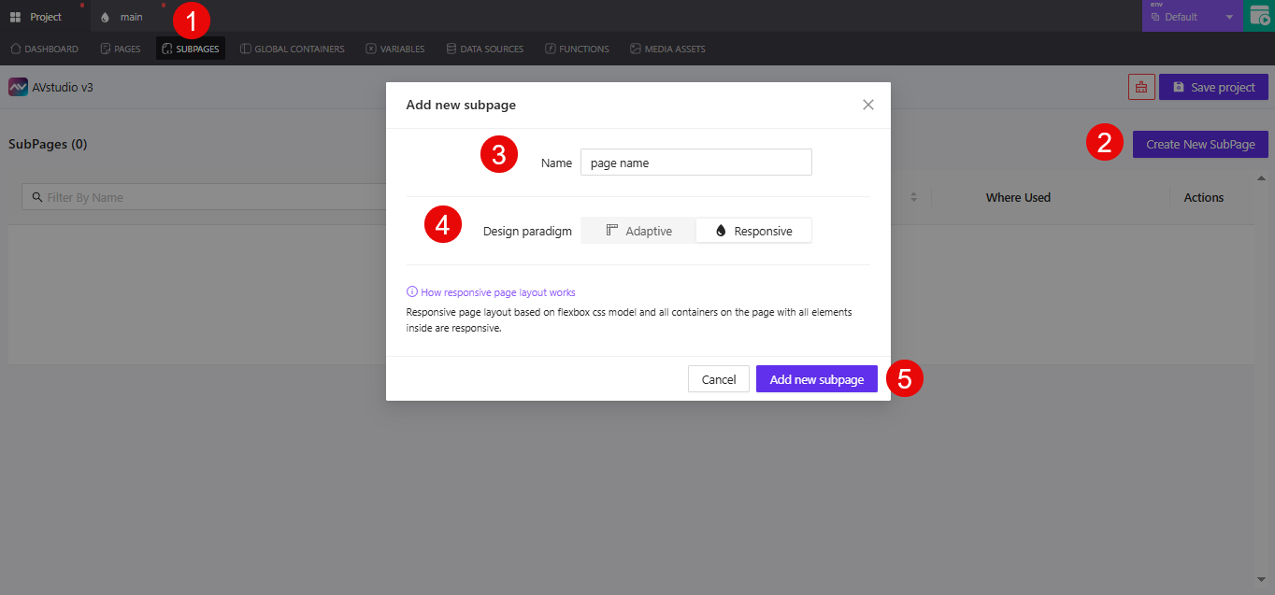Click the green run project icon

1260,15
